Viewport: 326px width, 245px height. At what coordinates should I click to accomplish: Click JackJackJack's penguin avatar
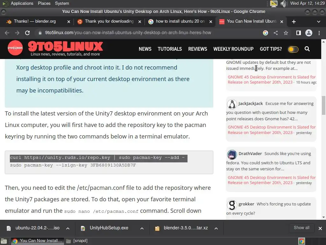pos(232,104)
